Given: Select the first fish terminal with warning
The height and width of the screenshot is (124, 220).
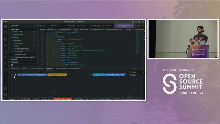Looking at the screenshot, I should [x=137, y=72].
